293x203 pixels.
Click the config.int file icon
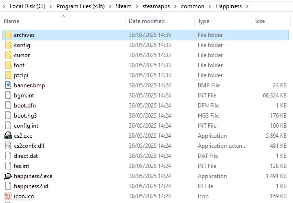point(8,126)
